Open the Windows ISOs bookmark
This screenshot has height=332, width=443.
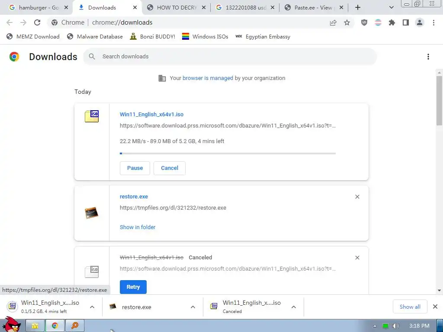(x=205, y=37)
